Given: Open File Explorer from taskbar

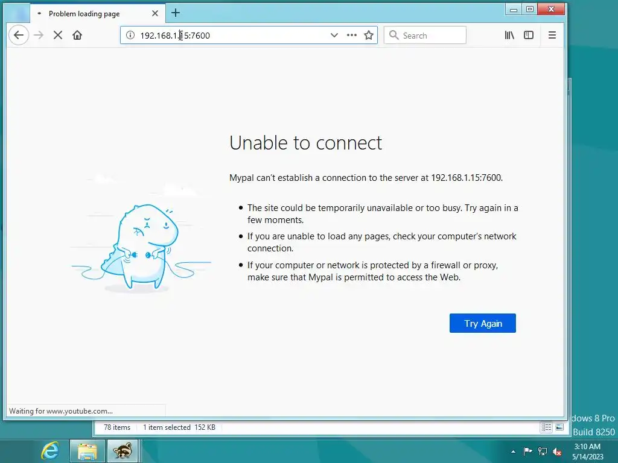Looking at the screenshot, I should click(87, 451).
